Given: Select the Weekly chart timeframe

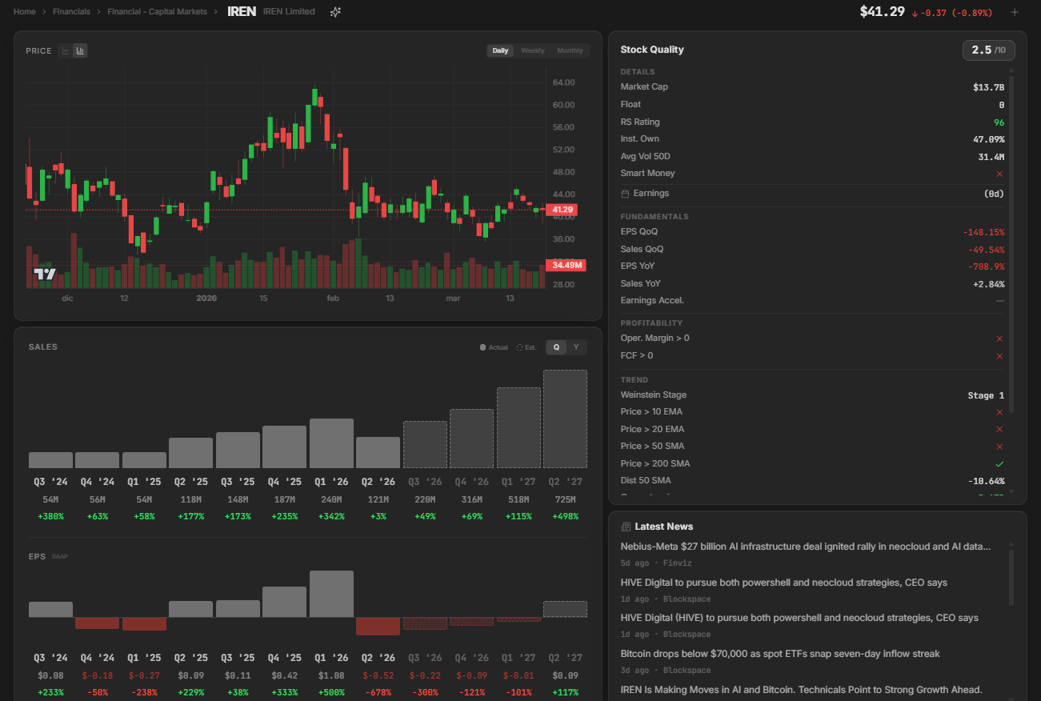Looking at the screenshot, I should tap(533, 50).
